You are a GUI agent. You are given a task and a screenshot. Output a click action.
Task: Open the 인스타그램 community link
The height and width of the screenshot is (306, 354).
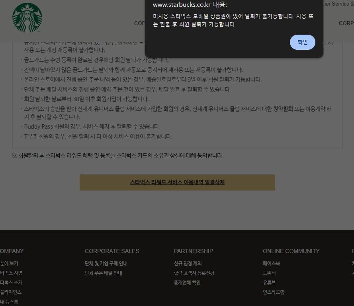coord(274,292)
